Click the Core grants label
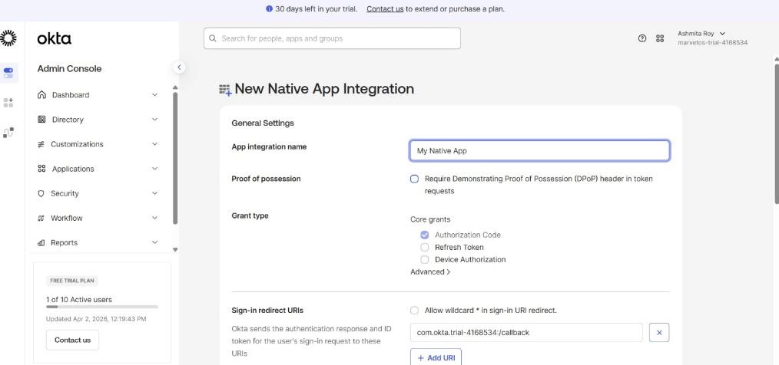779x365 pixels. pos(430,219)
